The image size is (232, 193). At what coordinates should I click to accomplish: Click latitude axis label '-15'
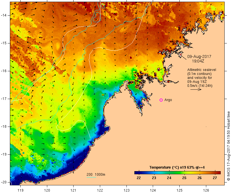3,43
